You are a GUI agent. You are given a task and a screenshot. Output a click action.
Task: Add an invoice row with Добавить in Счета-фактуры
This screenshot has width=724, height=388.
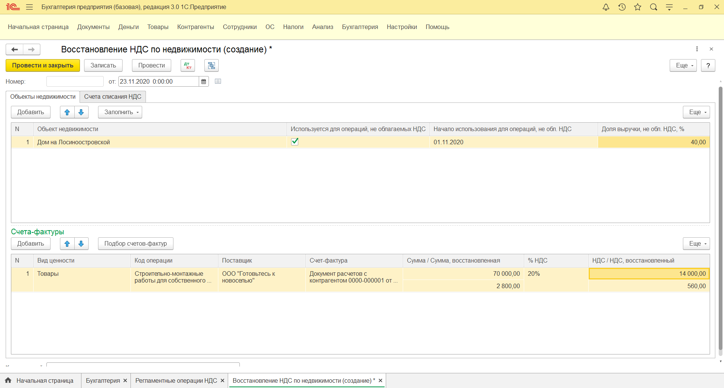pos(31,244)
